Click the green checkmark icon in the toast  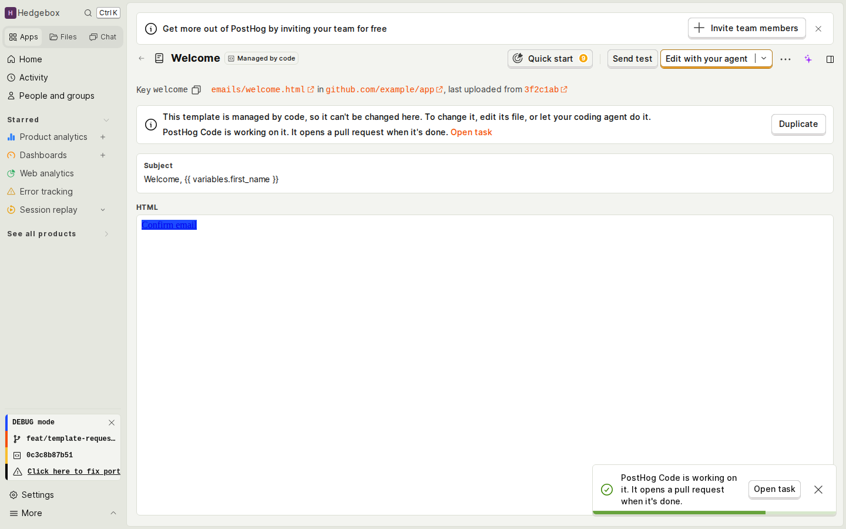[607, 490]
